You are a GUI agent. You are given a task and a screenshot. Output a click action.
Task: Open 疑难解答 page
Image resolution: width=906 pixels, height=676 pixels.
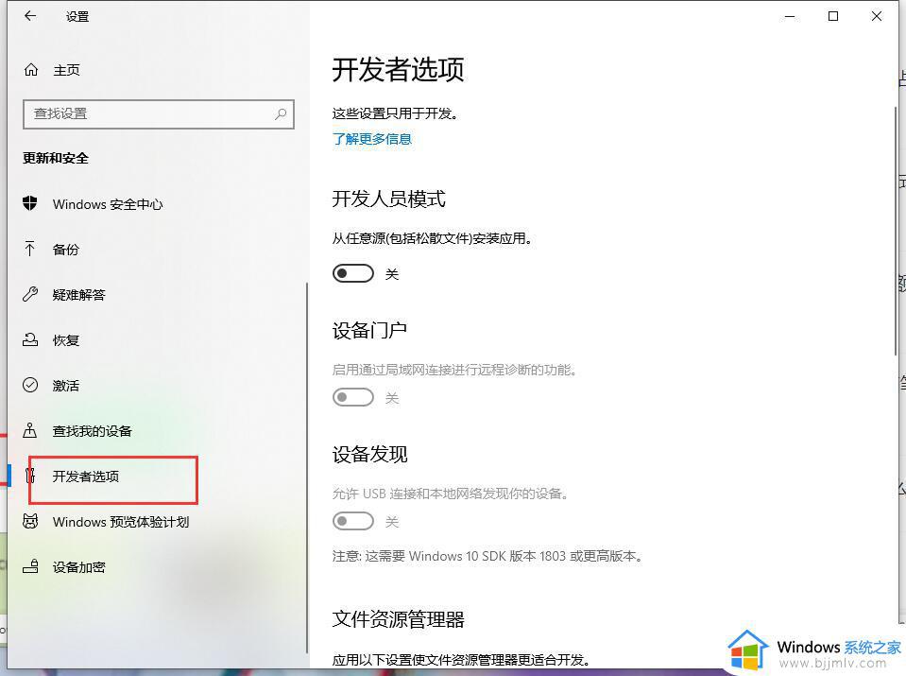78,295
